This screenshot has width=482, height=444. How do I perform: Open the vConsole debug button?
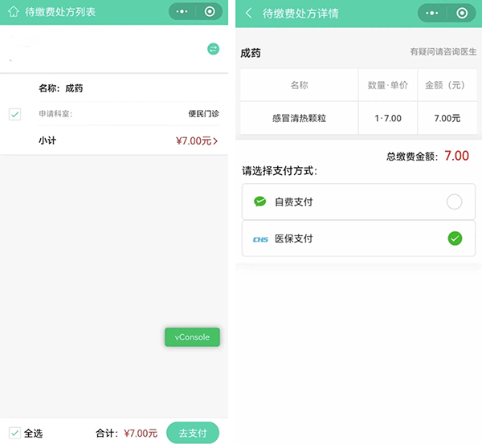pyautogui.click(x=192, y=337)
